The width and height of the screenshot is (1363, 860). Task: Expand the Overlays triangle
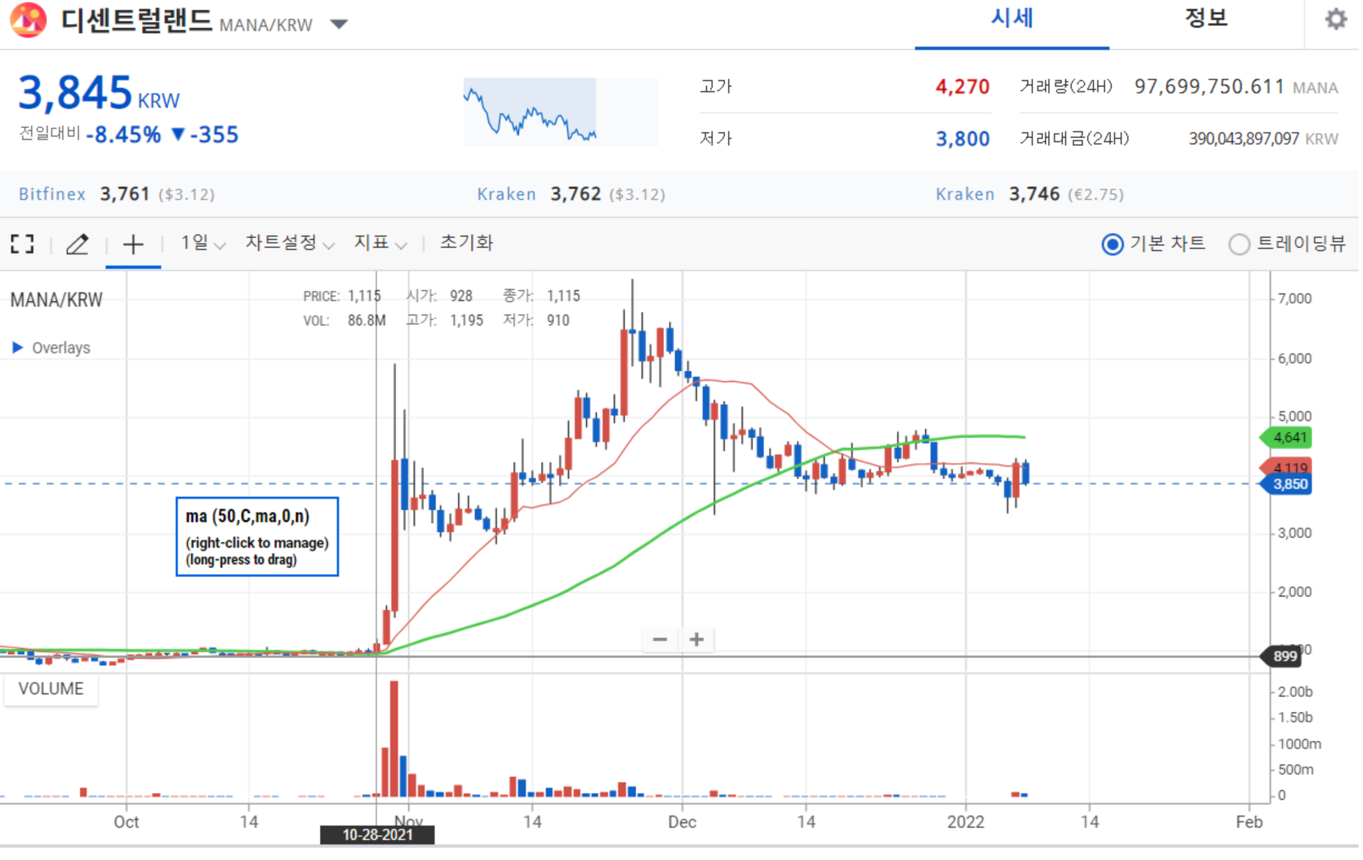(18, 348)
